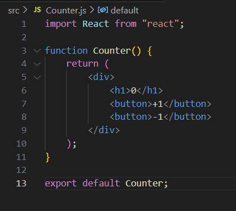This screenshot has height=211, width=236.
Task: Click the src breadcrumb folder
Action: [x=13, y=11]
